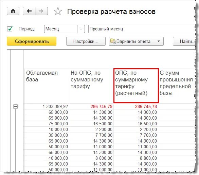199x175 pixels.
Task: Select 8 800,00 in the расчетный column
Action: point(136,158)
